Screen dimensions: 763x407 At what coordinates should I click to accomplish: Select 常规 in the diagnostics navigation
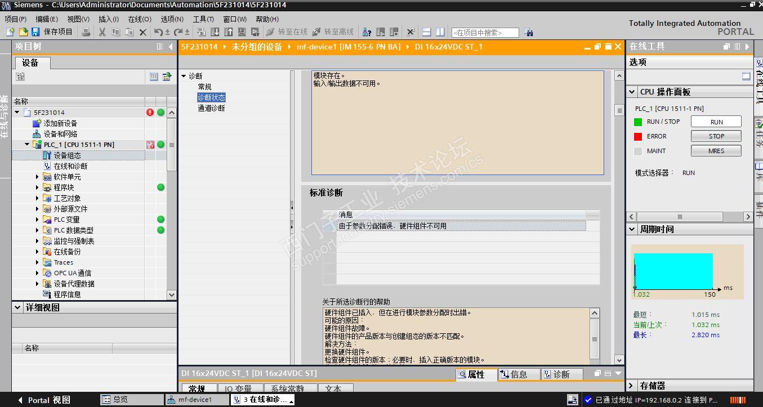(x=204, y=87)
